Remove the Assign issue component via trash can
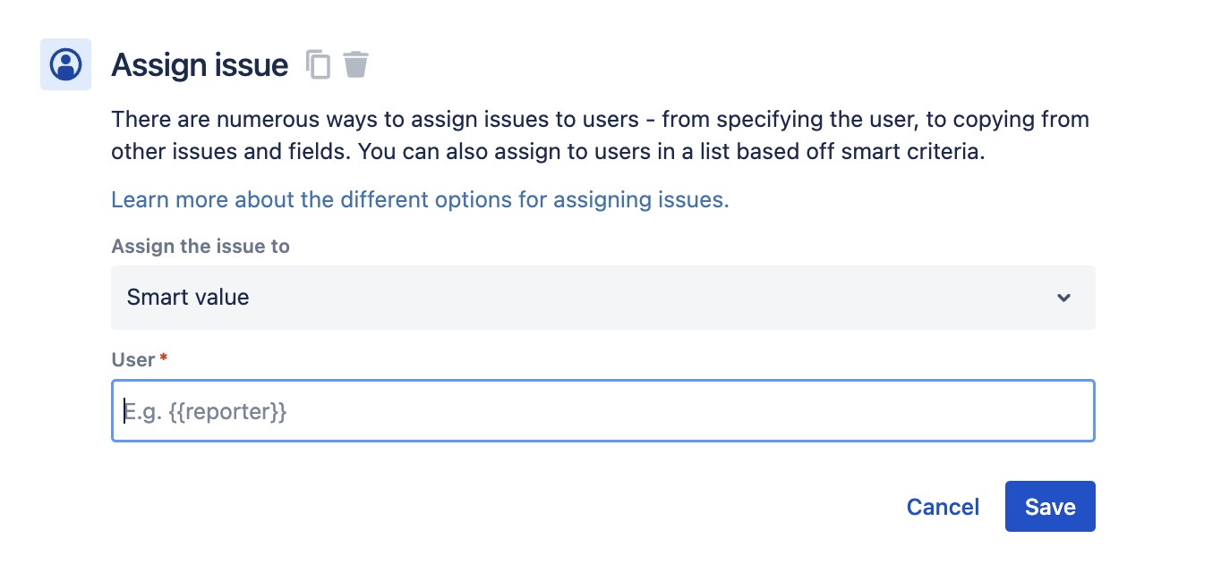Viewport: 1221px width, 572px height. click(355, 64)
